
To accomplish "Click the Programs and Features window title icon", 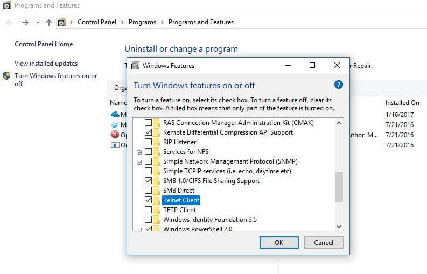I will (x=7, y=5).
